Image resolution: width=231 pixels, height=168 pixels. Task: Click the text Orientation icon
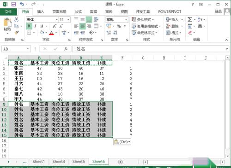pos(91,33)
